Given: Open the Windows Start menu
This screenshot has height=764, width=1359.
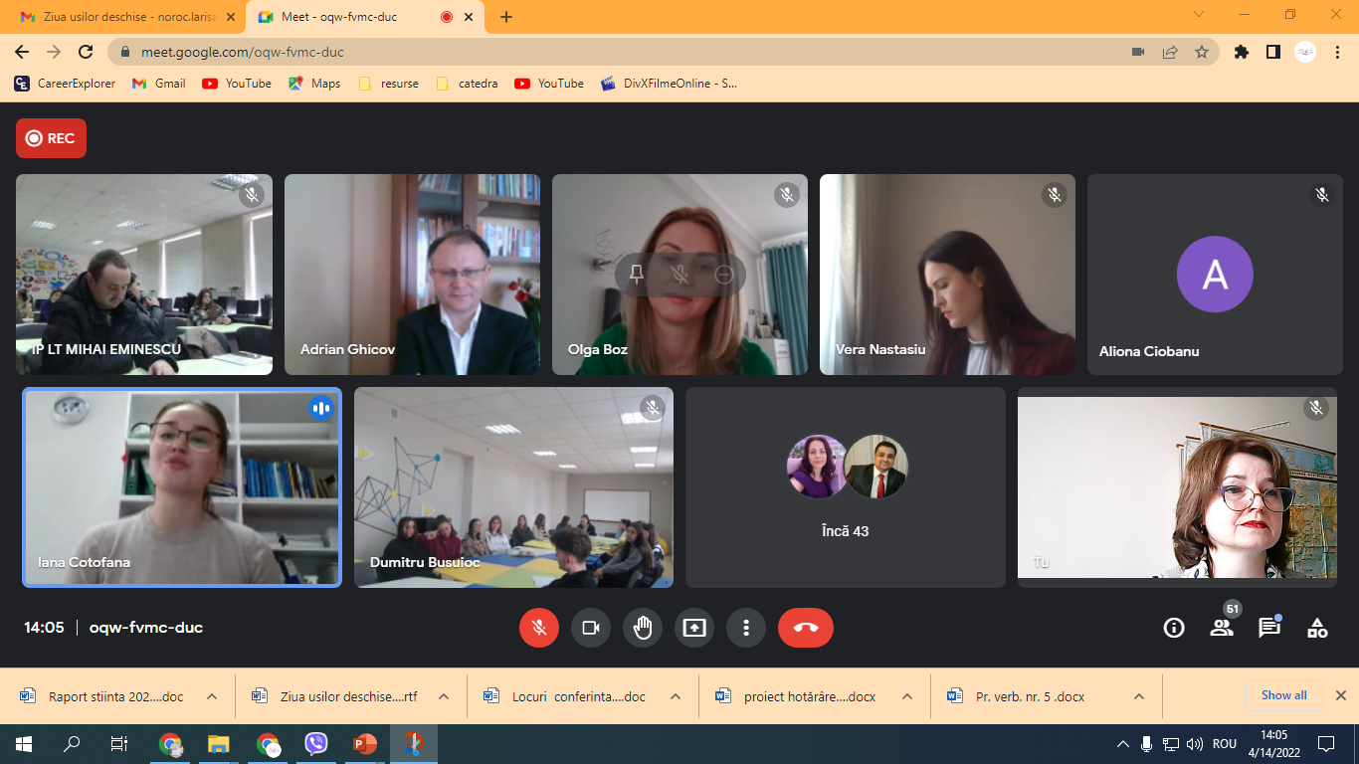Looking at the screenshot, I should click(x=24, y=744).
